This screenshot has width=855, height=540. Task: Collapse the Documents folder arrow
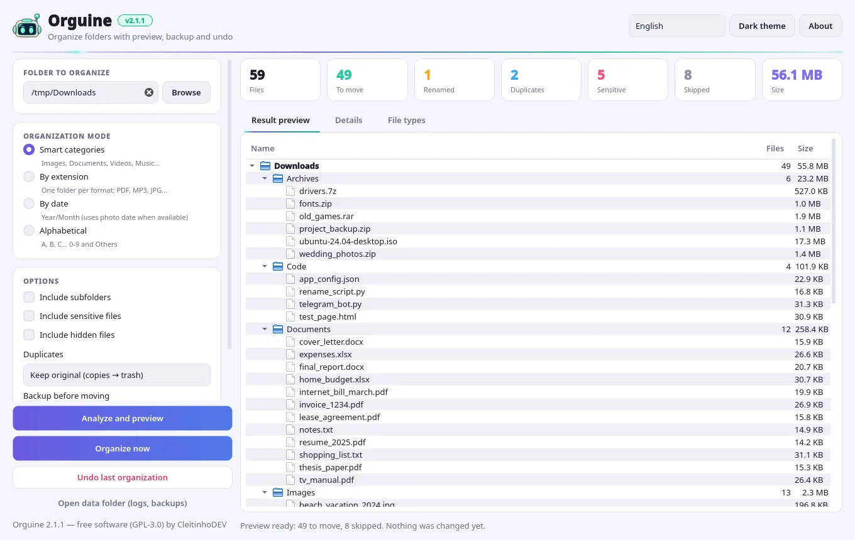pos(265,329)
